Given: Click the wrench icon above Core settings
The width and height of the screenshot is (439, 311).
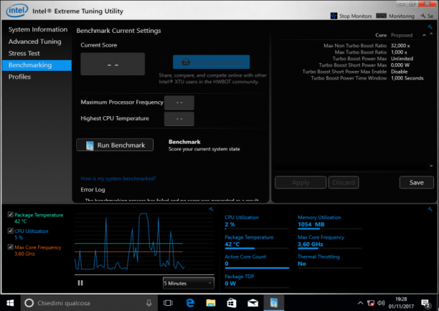Looking at the screenshot, I should [x=430, y=27].
